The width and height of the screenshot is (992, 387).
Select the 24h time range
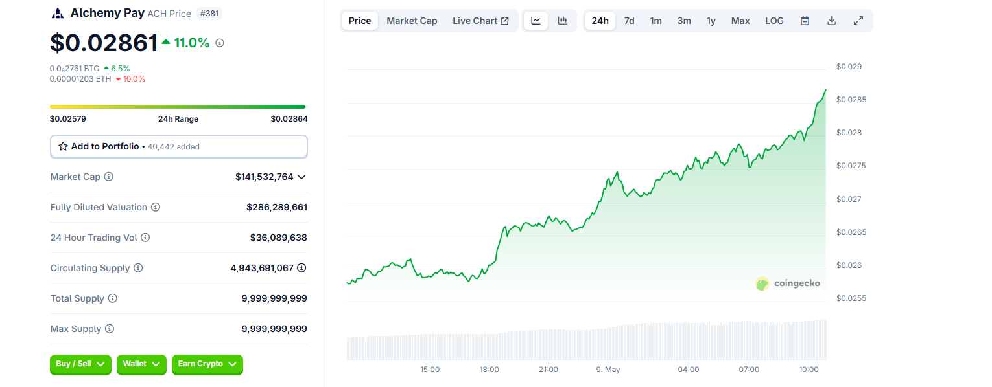(600, 21)
